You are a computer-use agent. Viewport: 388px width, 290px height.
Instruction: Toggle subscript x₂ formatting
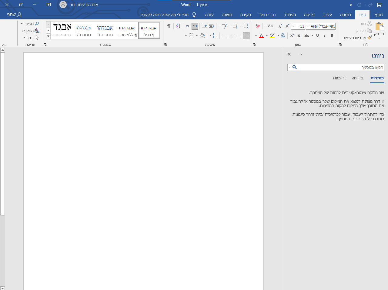pos(299,35)
